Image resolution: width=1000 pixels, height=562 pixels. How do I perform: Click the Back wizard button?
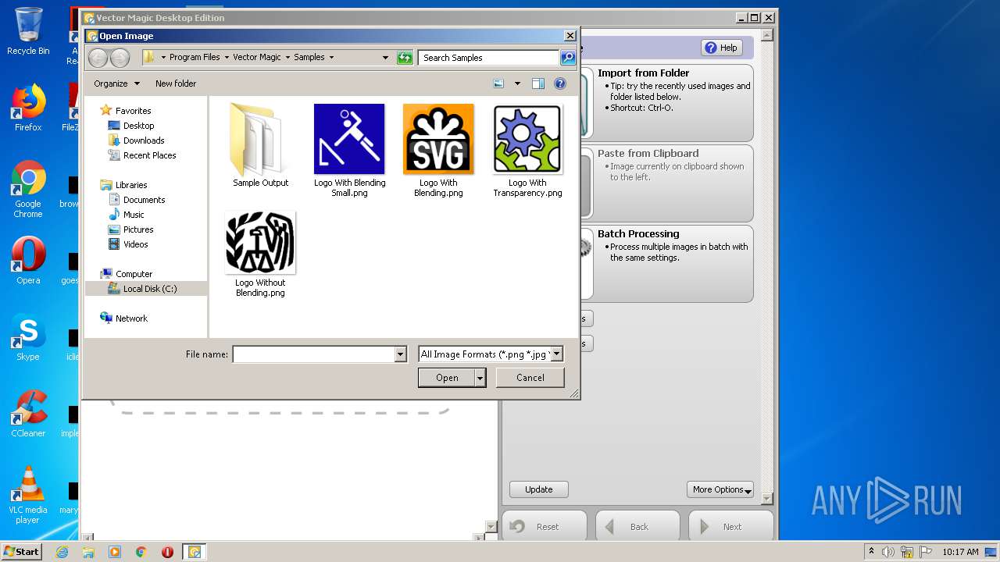tap(637, 527)
